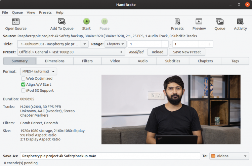Viewport: 252px width, 166px height.
Task: Open the Chapters range type dropdown
Action: (116, 44)
